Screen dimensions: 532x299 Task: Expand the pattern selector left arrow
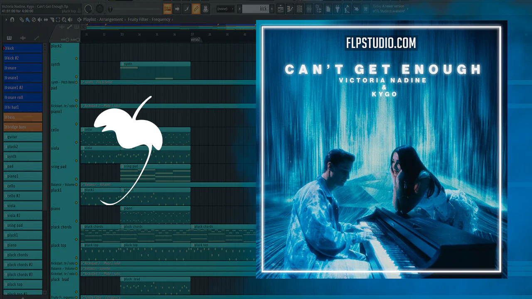pyautogui.click(x=239, y=9)
